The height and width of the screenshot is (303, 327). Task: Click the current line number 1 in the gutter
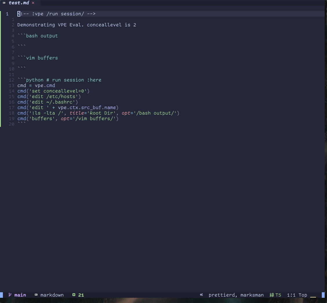(x=7, y=14)
